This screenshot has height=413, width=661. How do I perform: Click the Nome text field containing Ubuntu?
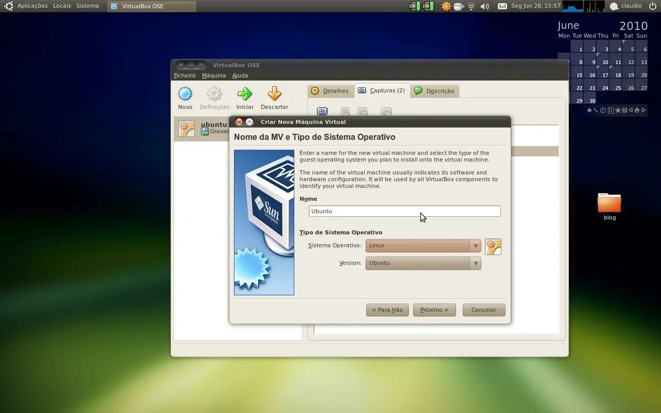coord(404,211)
